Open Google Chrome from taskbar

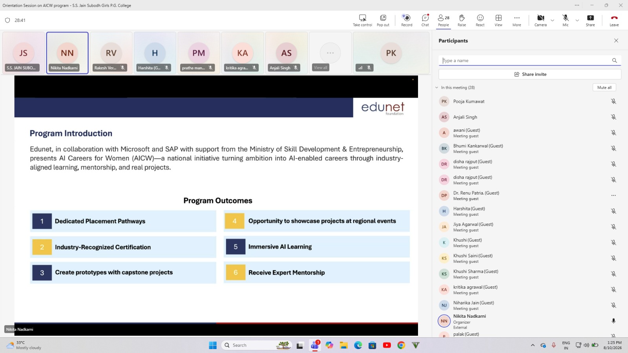pos(401,345)
